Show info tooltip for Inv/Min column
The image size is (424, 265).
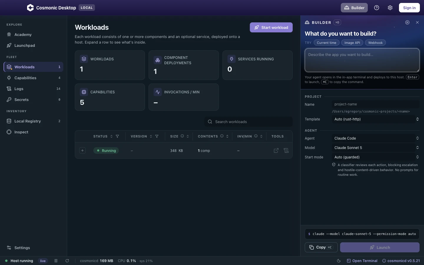click(256, 136)
